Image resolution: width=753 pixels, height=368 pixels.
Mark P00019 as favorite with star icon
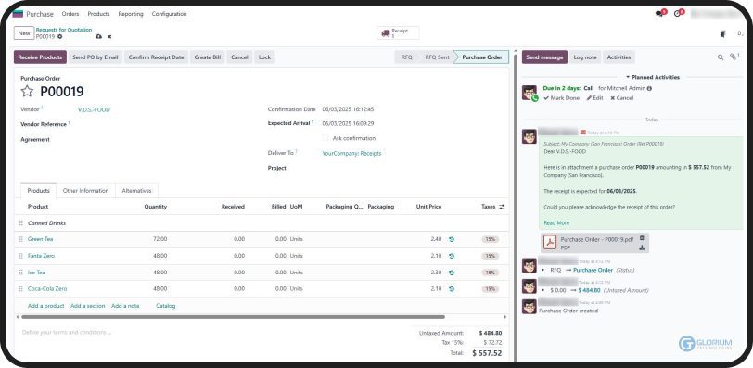point(28,91)
